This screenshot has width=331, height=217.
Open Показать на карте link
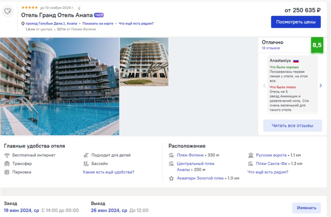(98, 24)
